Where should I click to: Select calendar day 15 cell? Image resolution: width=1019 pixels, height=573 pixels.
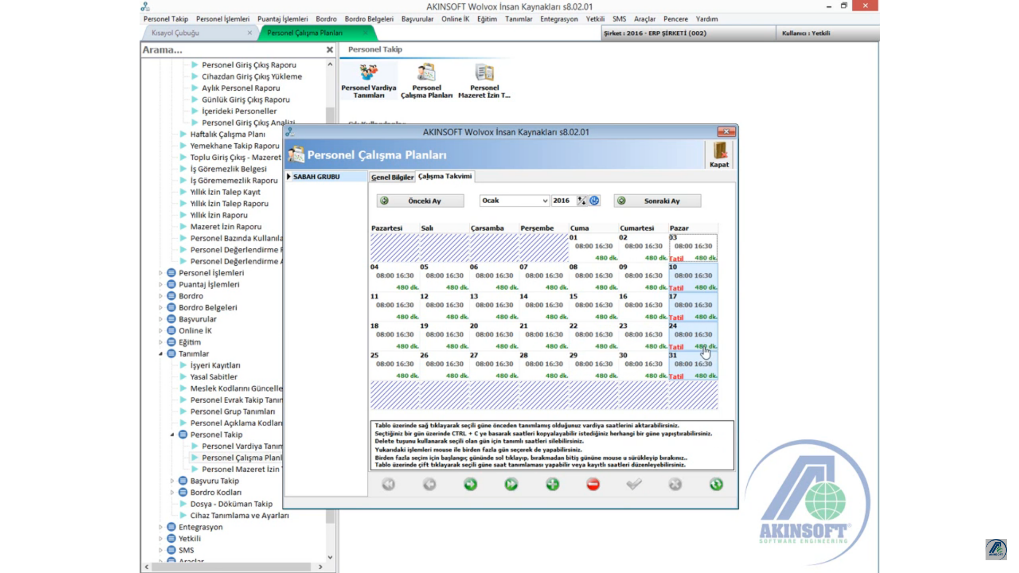point(593,307)
